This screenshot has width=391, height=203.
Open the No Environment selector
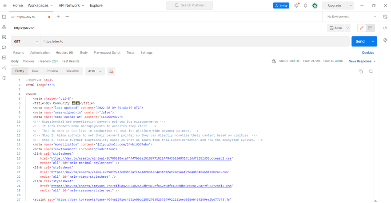coord(351,17)
